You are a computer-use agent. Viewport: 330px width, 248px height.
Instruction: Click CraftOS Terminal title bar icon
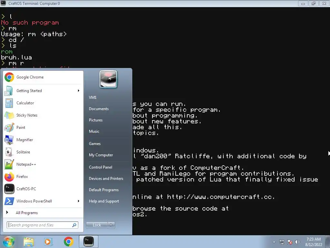point(3,3)
